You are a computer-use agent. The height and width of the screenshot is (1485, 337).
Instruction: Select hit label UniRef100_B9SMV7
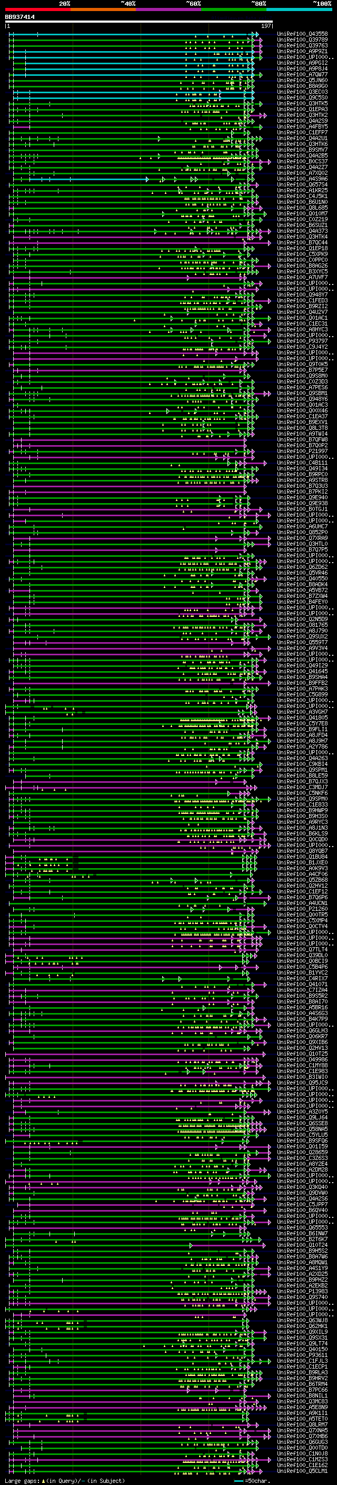tap(302, 150)
